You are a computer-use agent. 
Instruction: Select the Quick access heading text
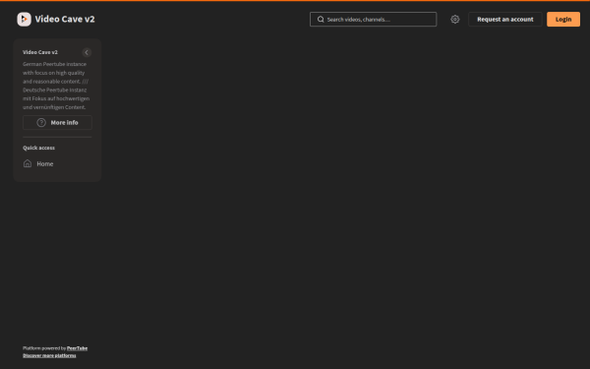[x=38, y=148]
